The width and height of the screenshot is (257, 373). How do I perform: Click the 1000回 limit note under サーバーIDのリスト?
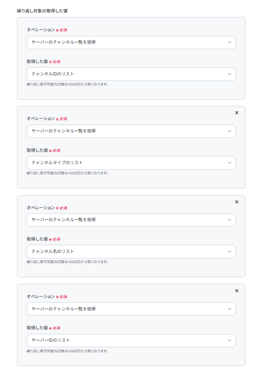[x=68, y=351]
